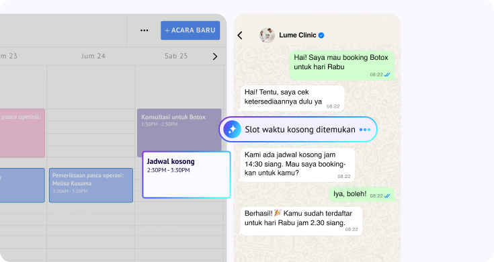This screenshot has width=494, height=262.
Task: Click the three loading dots in the slot banner
Action: 365,130
